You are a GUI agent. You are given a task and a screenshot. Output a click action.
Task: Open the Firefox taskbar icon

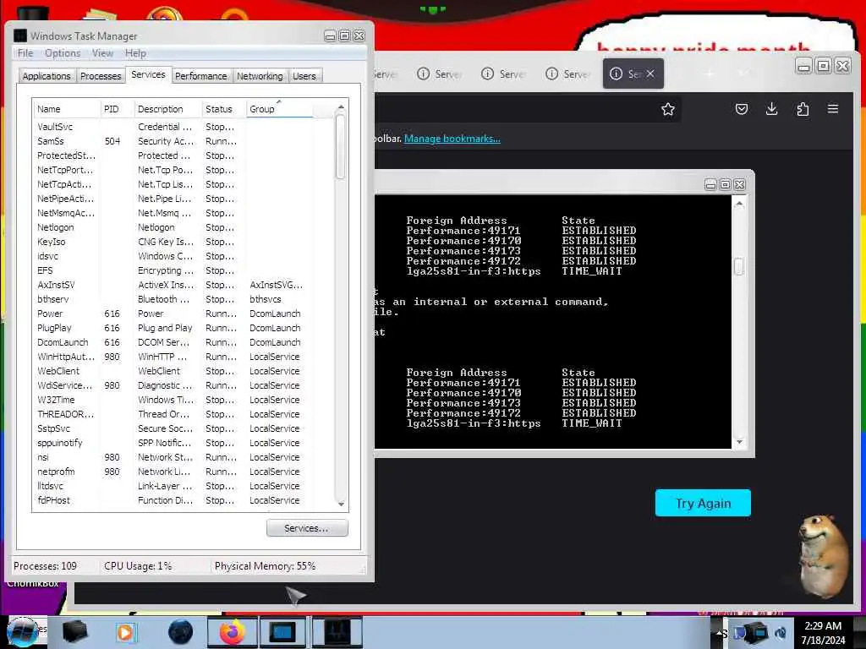pyautogui.click(x=233, y=632)
